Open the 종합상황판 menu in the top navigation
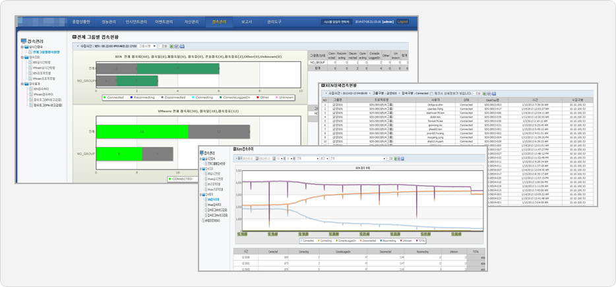The image size is (616, 287). (x=82, y=22)
